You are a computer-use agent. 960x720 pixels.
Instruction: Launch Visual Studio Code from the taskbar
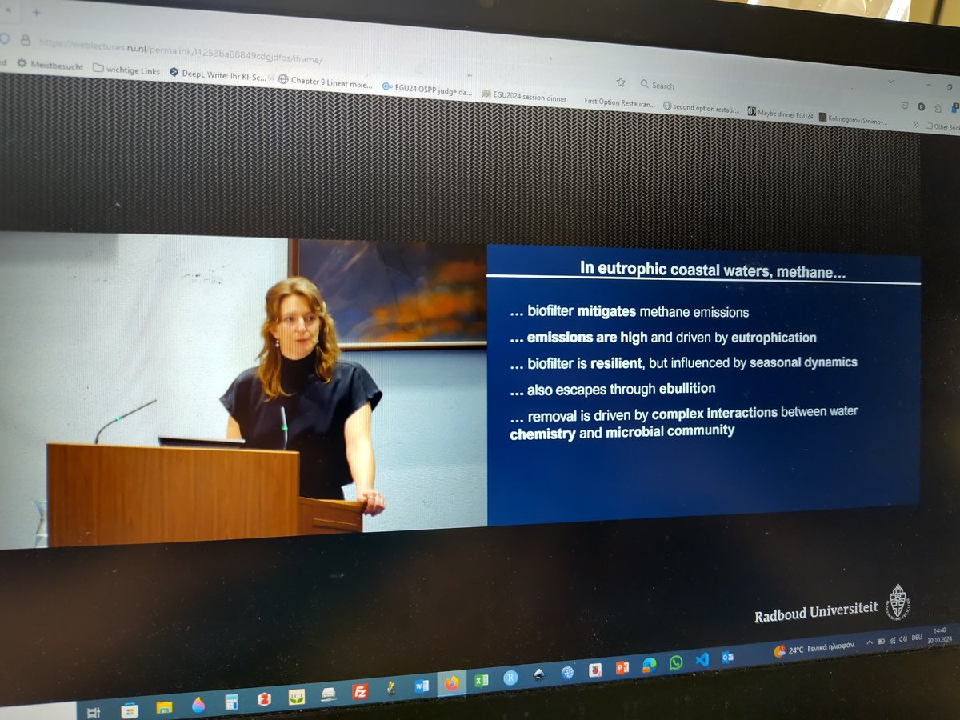pyautogui.click(x=702, y=659)
